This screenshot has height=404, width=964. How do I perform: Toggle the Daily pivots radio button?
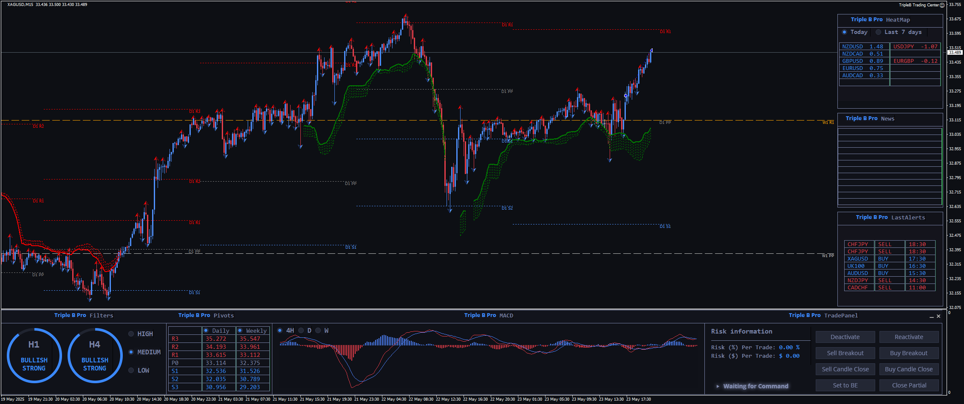pyautogui.click(x=206, y=331)
